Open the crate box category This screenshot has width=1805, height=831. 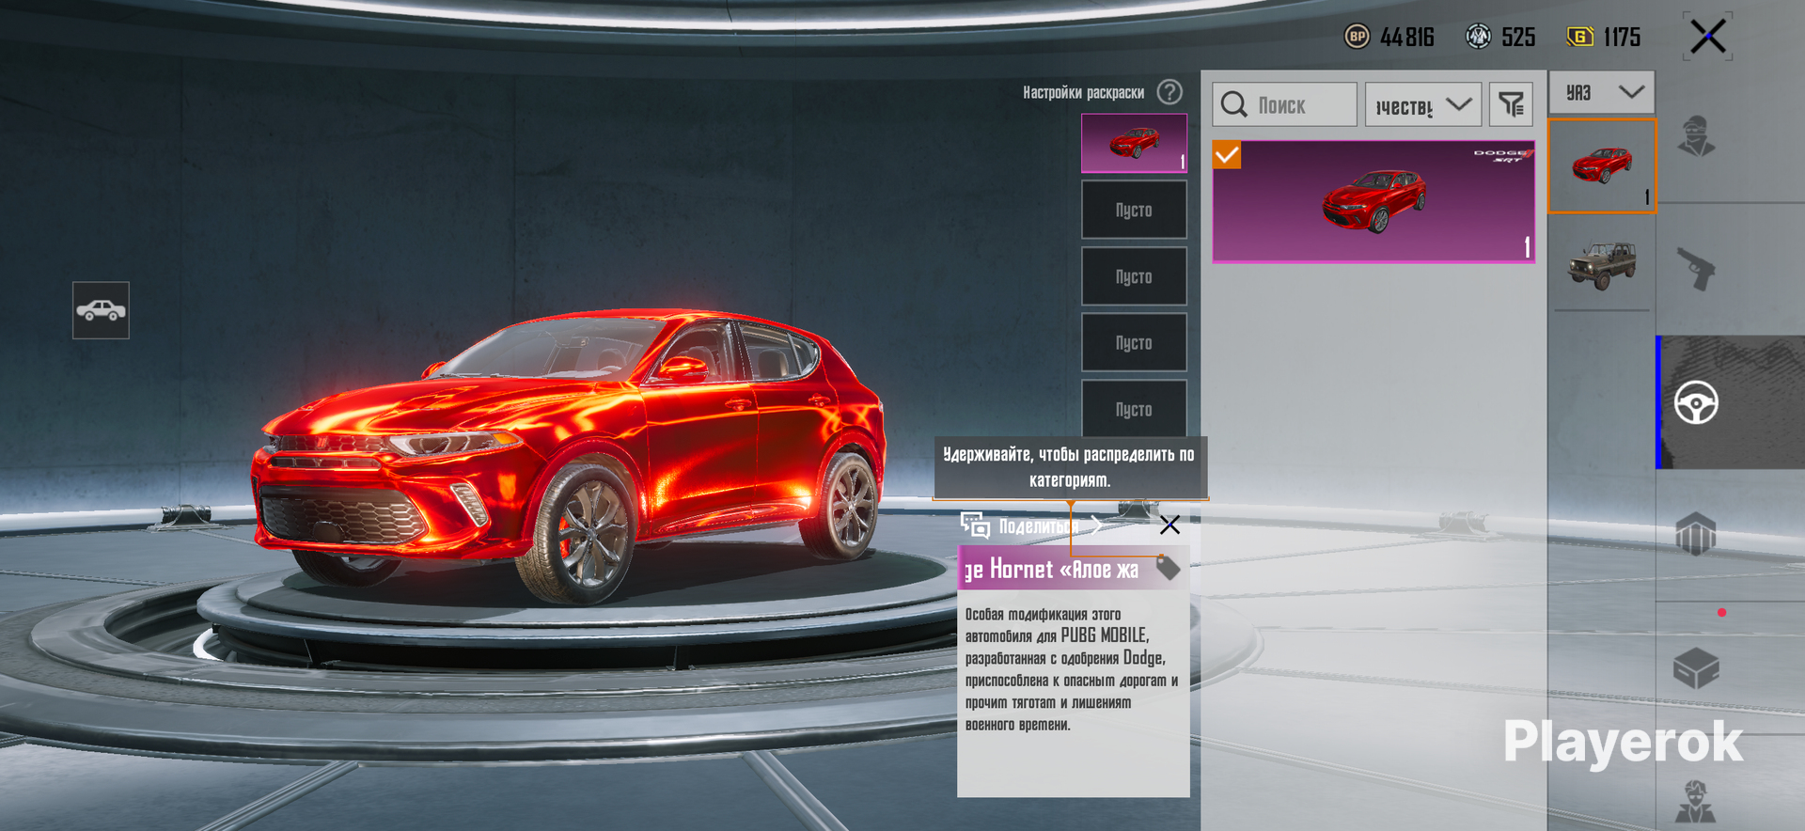coord(1696,668)
